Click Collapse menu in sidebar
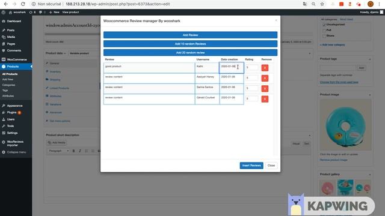This screenshot has width=385, height=216. coord(16,152)
